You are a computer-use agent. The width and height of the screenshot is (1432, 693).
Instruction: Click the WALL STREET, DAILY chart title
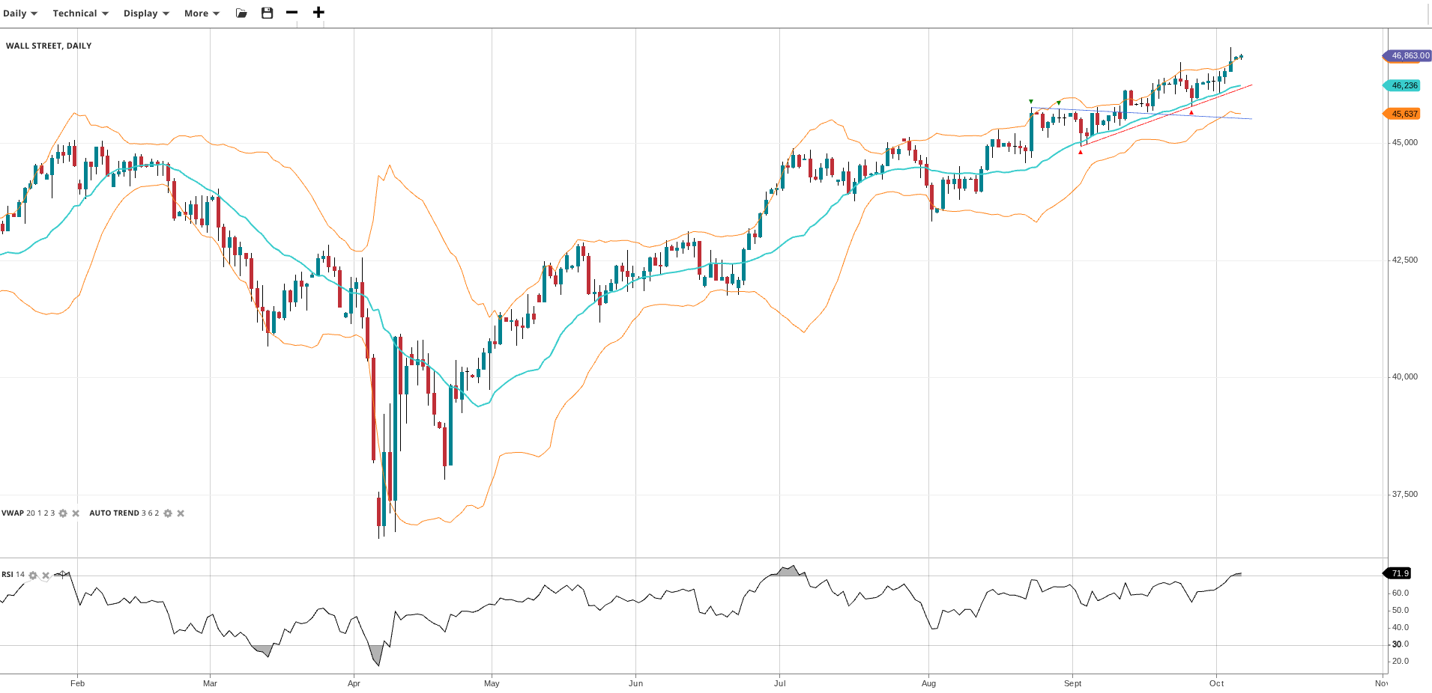click(x=49, y=46)
